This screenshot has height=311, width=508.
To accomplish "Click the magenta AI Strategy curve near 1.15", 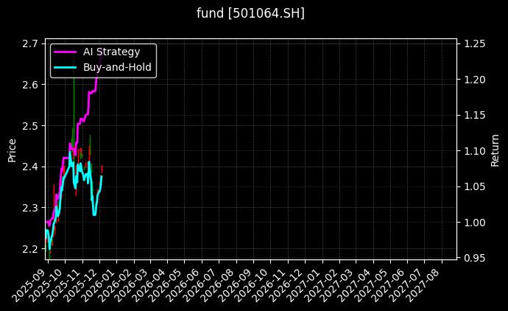I will 87,114.
